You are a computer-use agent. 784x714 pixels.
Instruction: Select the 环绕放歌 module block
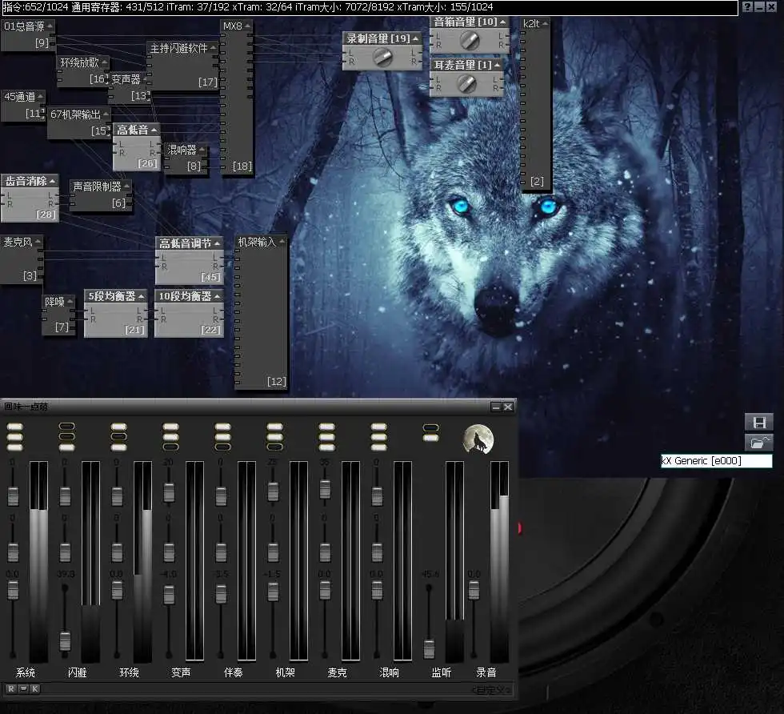click(83, 70)
